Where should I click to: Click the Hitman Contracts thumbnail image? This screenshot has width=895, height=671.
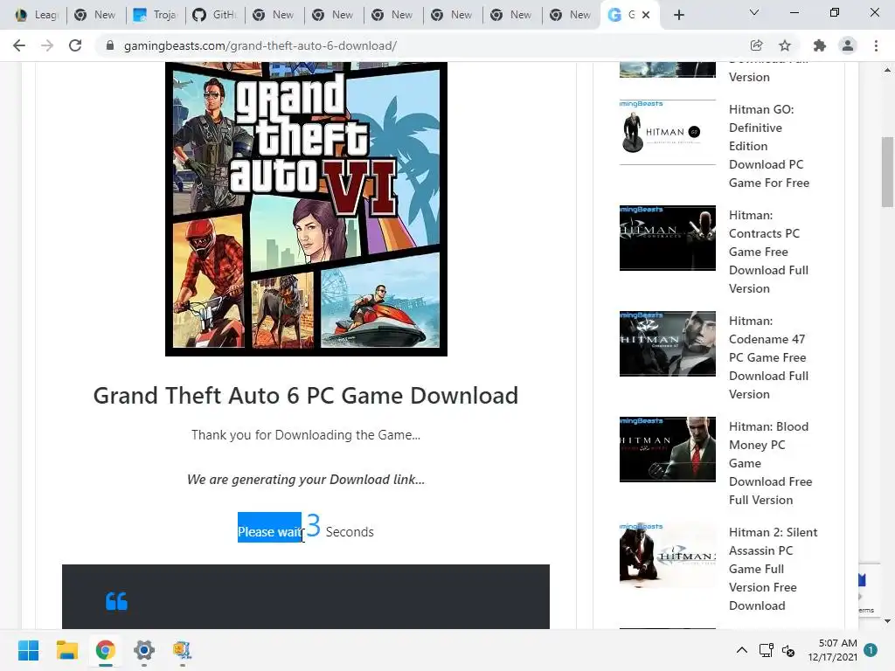point(667,238)
